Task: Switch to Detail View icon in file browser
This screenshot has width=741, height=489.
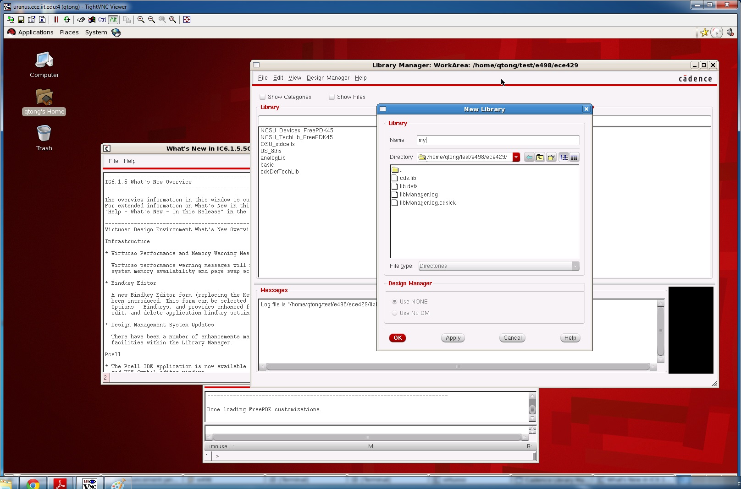Action: (574, 158)
